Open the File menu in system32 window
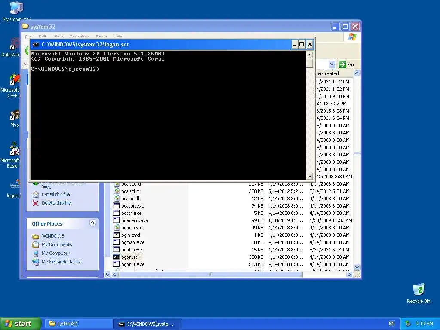The width and height of the screenshot is (440, 330). tap(28, 37)
